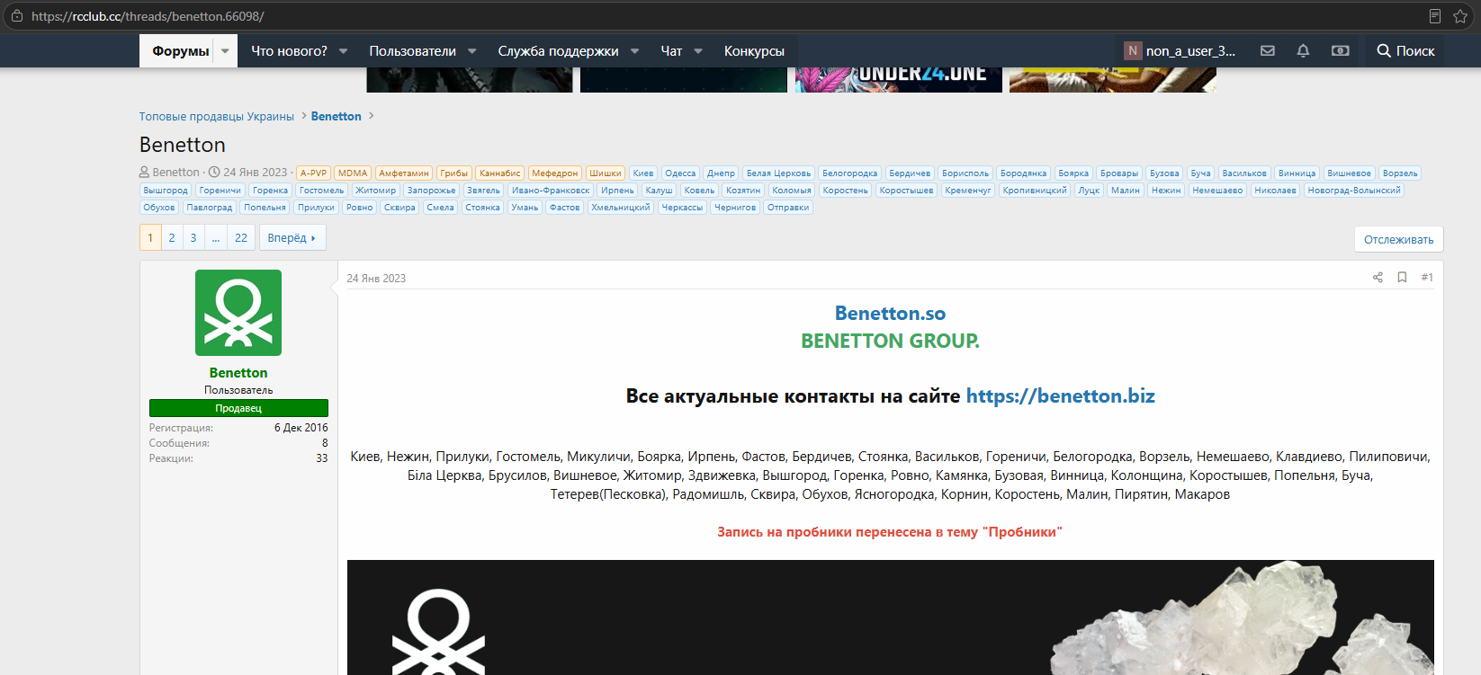Open the Ивано-Франковск tag
The width and height of the screenshot is (1481, 675).
pos(551,191)
